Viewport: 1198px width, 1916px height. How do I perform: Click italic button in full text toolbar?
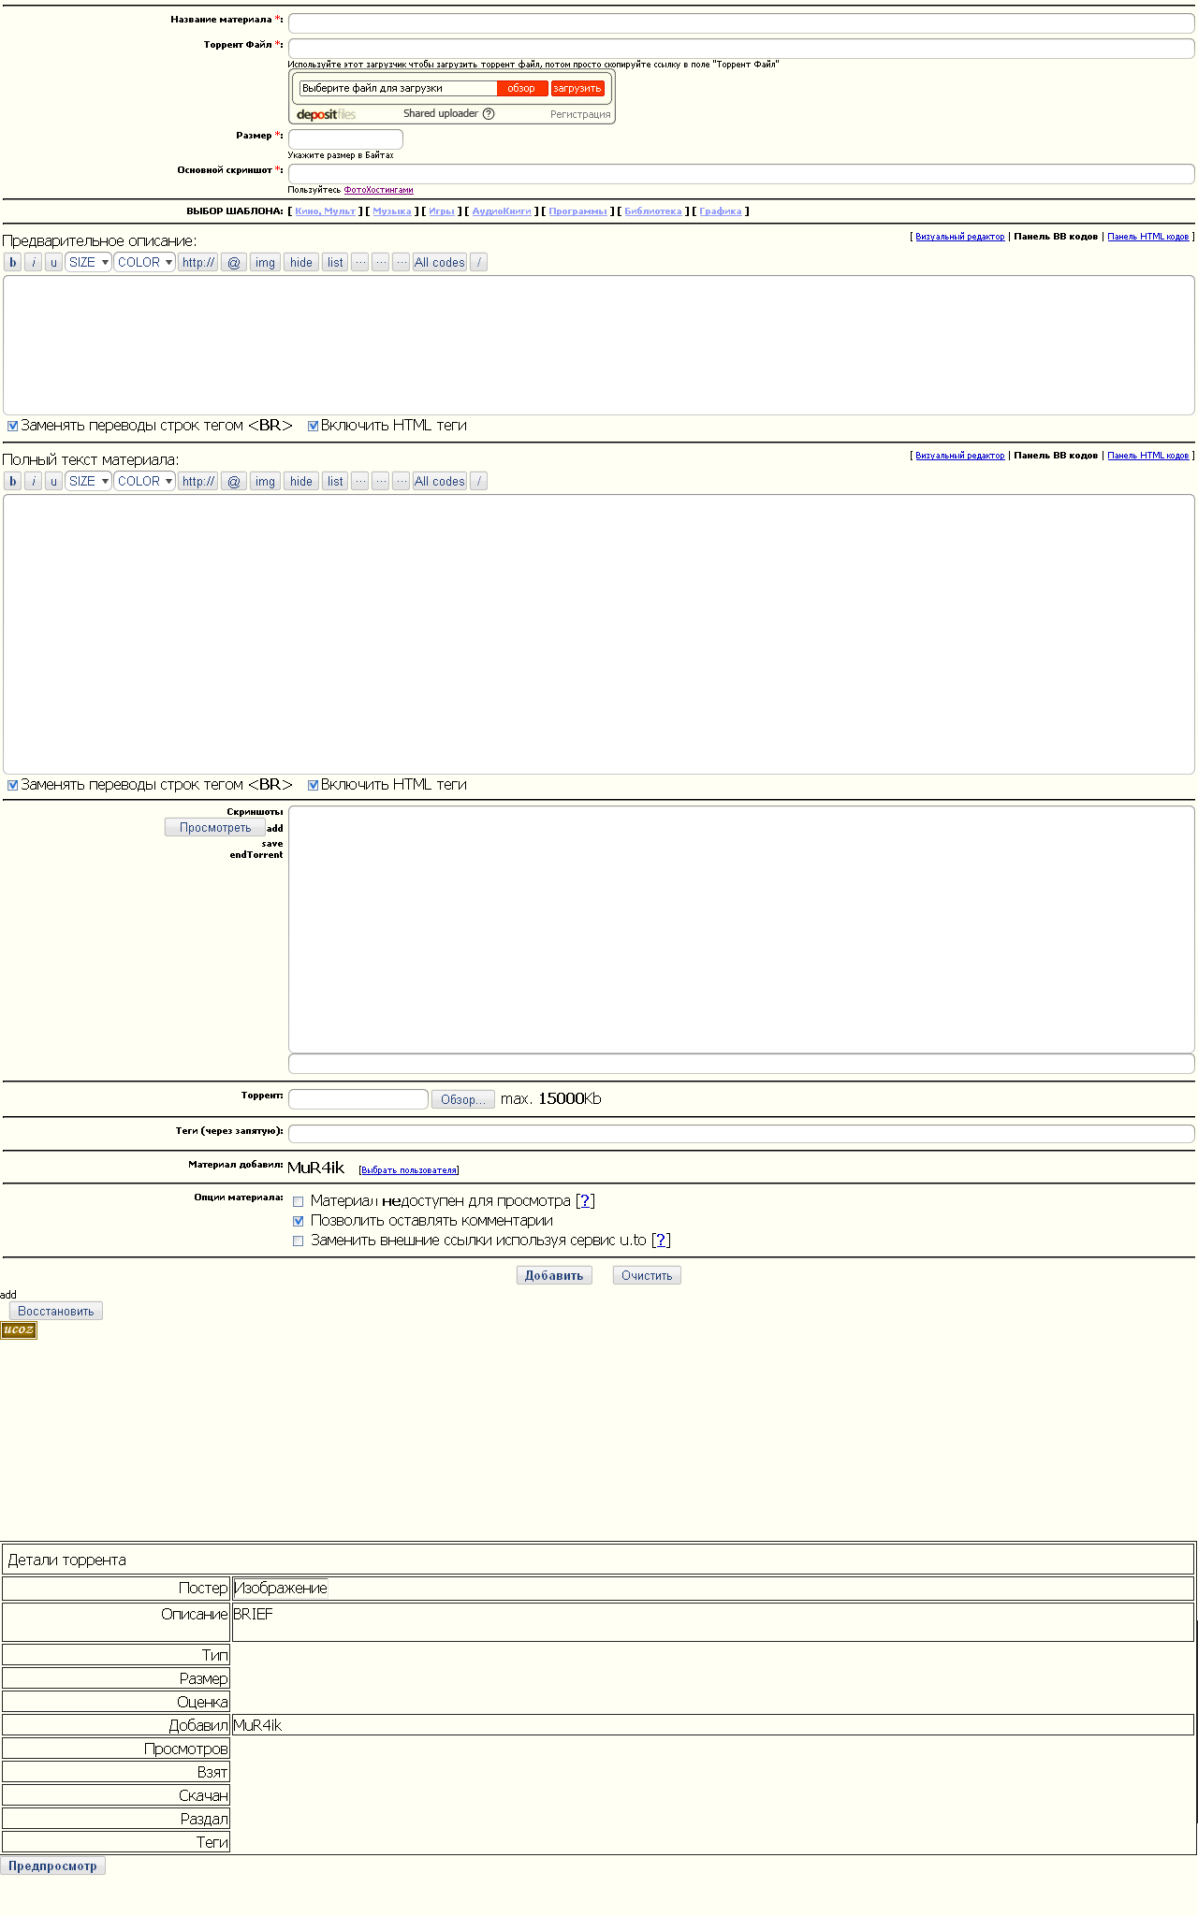[x=33, y=482]
